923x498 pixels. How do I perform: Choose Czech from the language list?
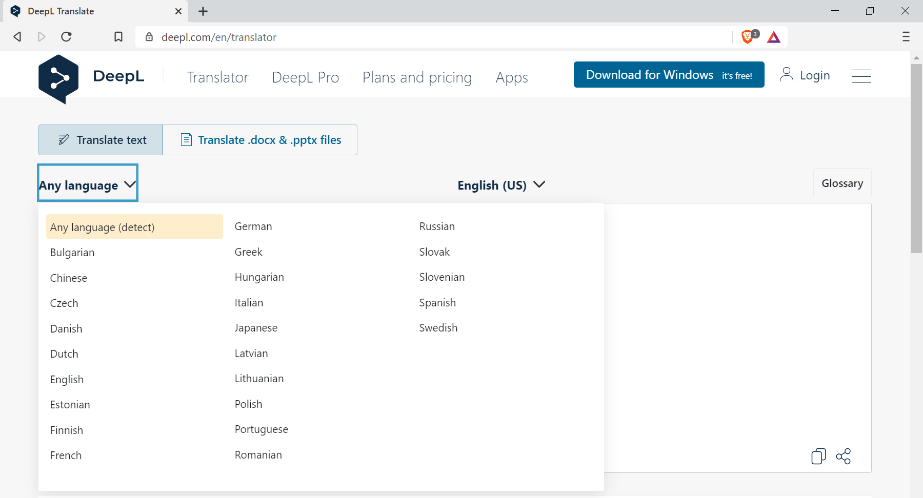[64, 303]
